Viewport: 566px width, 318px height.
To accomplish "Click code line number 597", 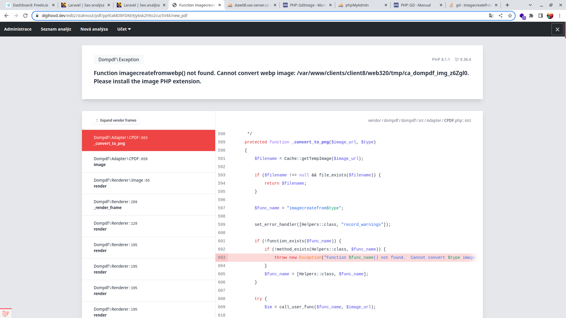I will 222,208.
